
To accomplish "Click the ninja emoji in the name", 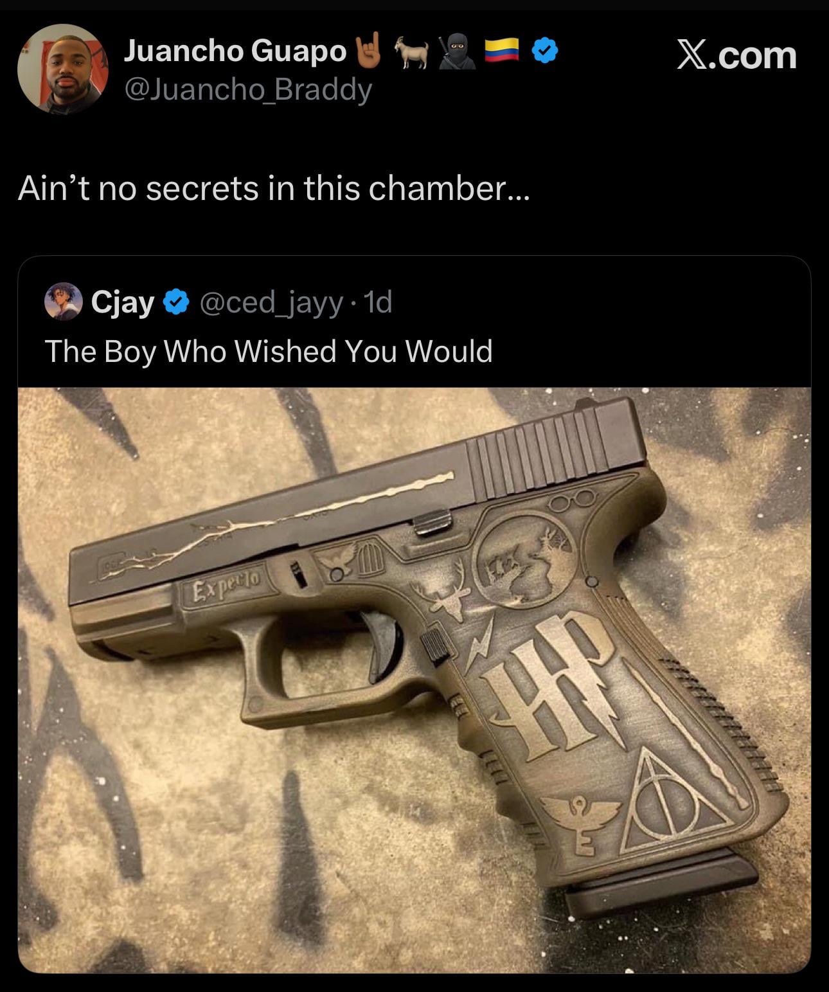I will pos(456,51).
